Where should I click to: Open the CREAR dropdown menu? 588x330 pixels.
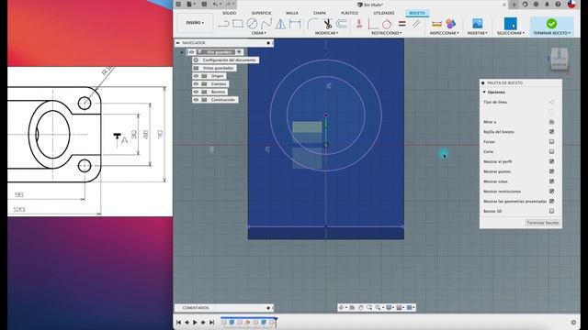point(259,33)
